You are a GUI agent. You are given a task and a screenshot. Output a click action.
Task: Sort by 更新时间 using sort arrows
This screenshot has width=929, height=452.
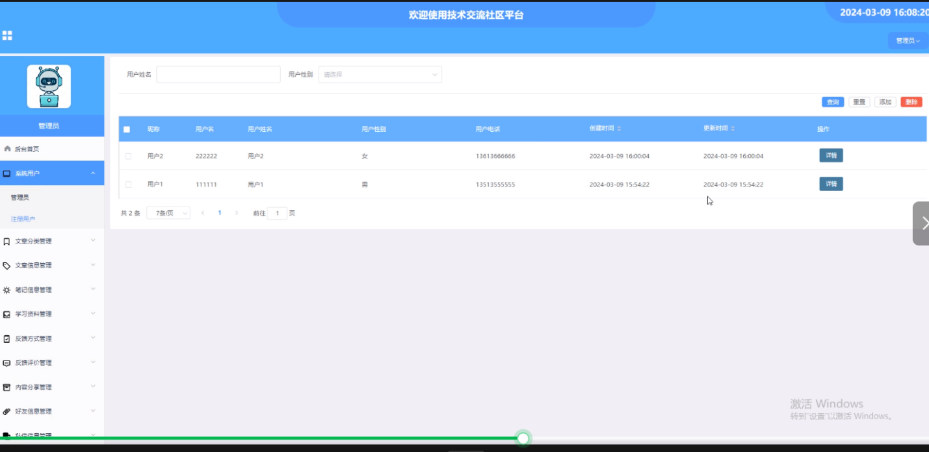733,129
